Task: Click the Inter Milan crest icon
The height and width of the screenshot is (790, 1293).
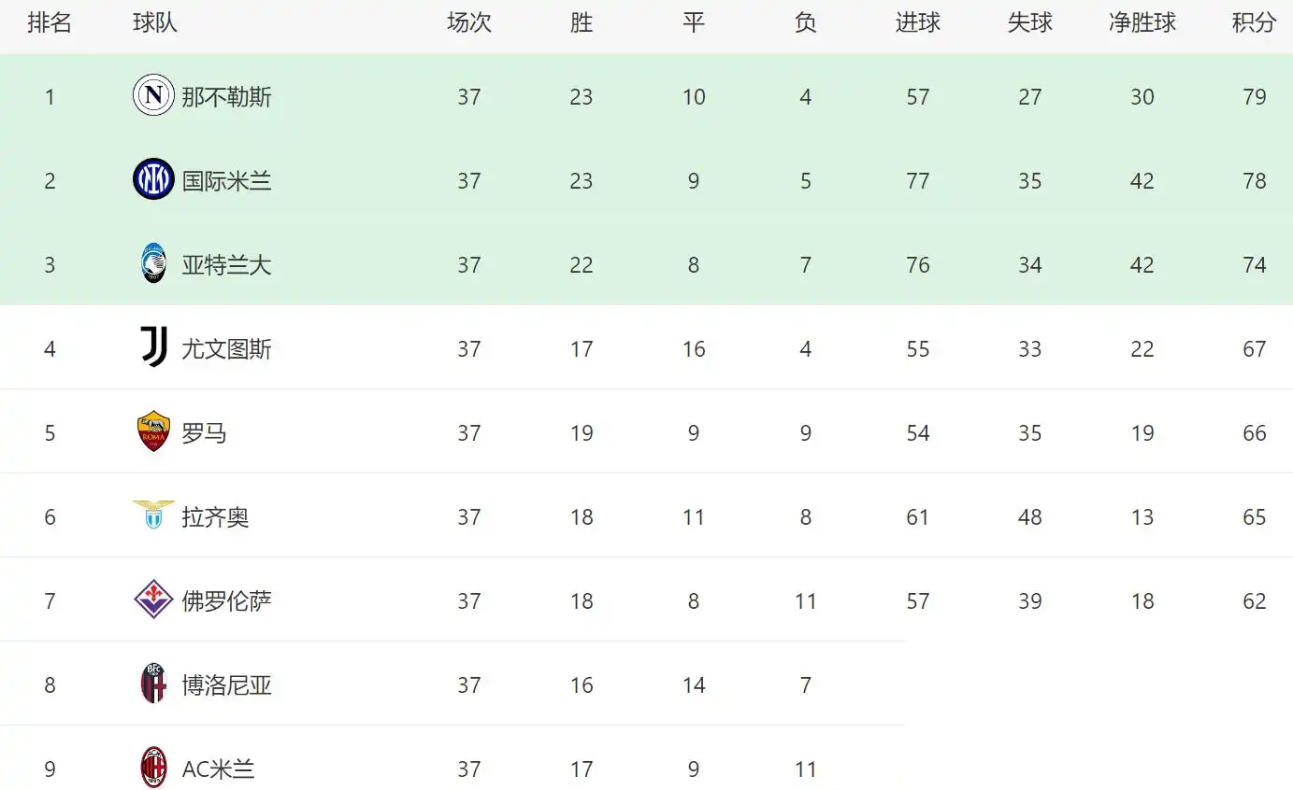Action: (x=153, y=179)
